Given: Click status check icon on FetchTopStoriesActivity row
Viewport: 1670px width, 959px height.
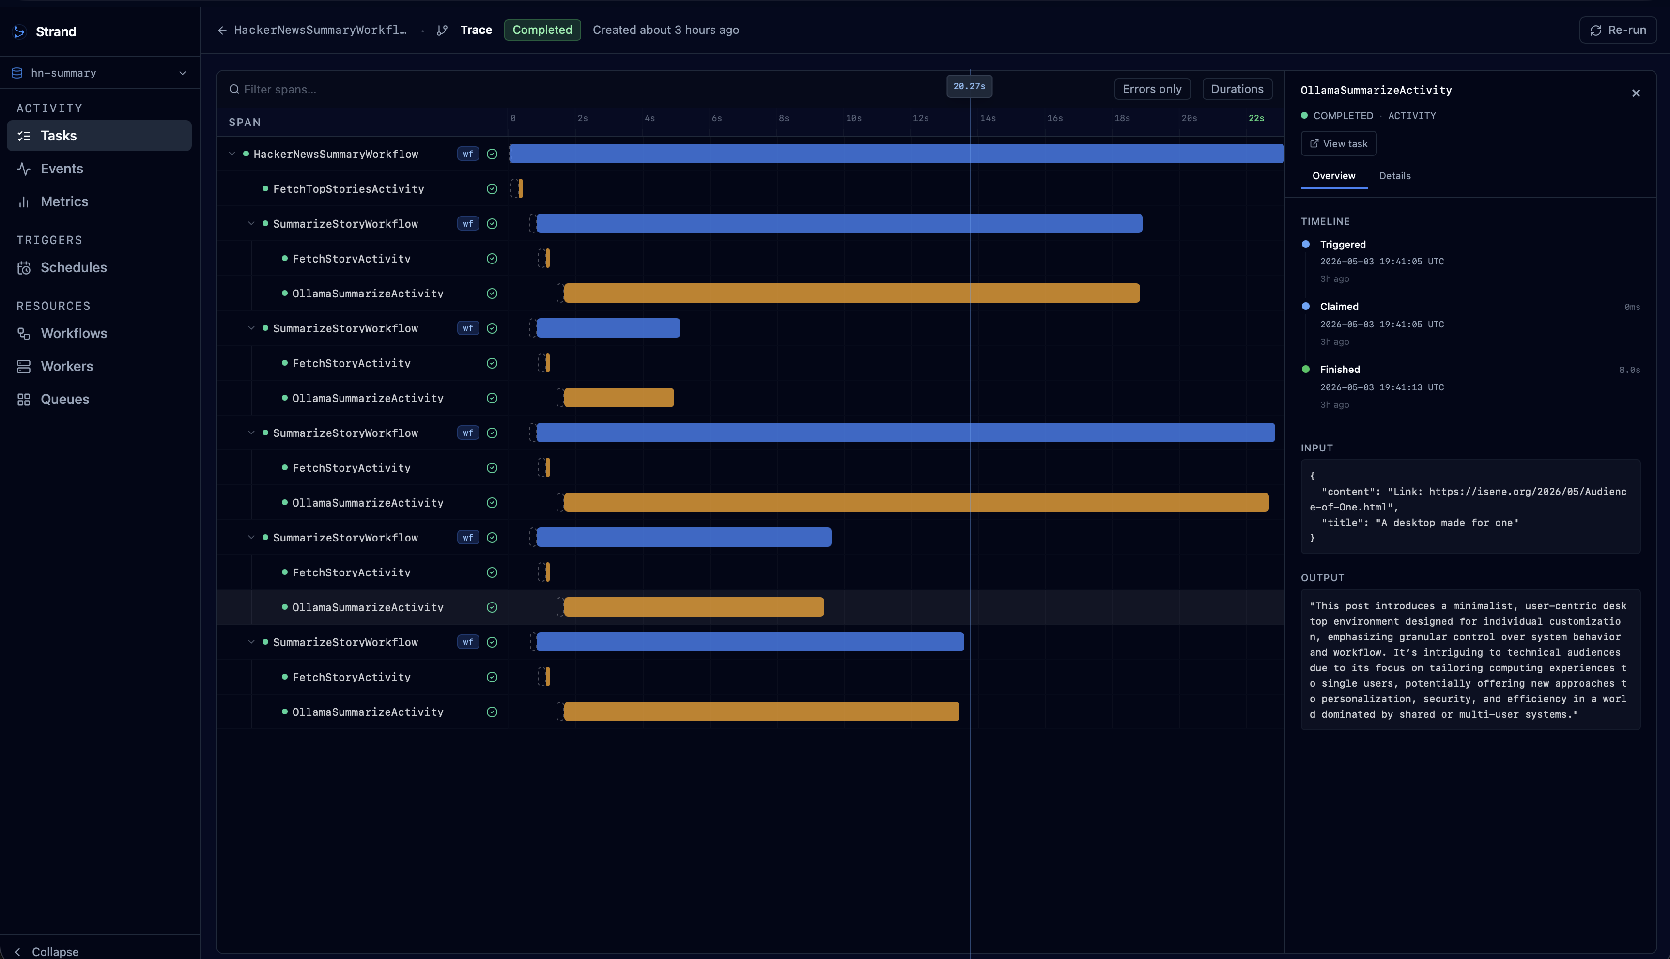Looking at the screenshot, I should (x=492, y=189).
